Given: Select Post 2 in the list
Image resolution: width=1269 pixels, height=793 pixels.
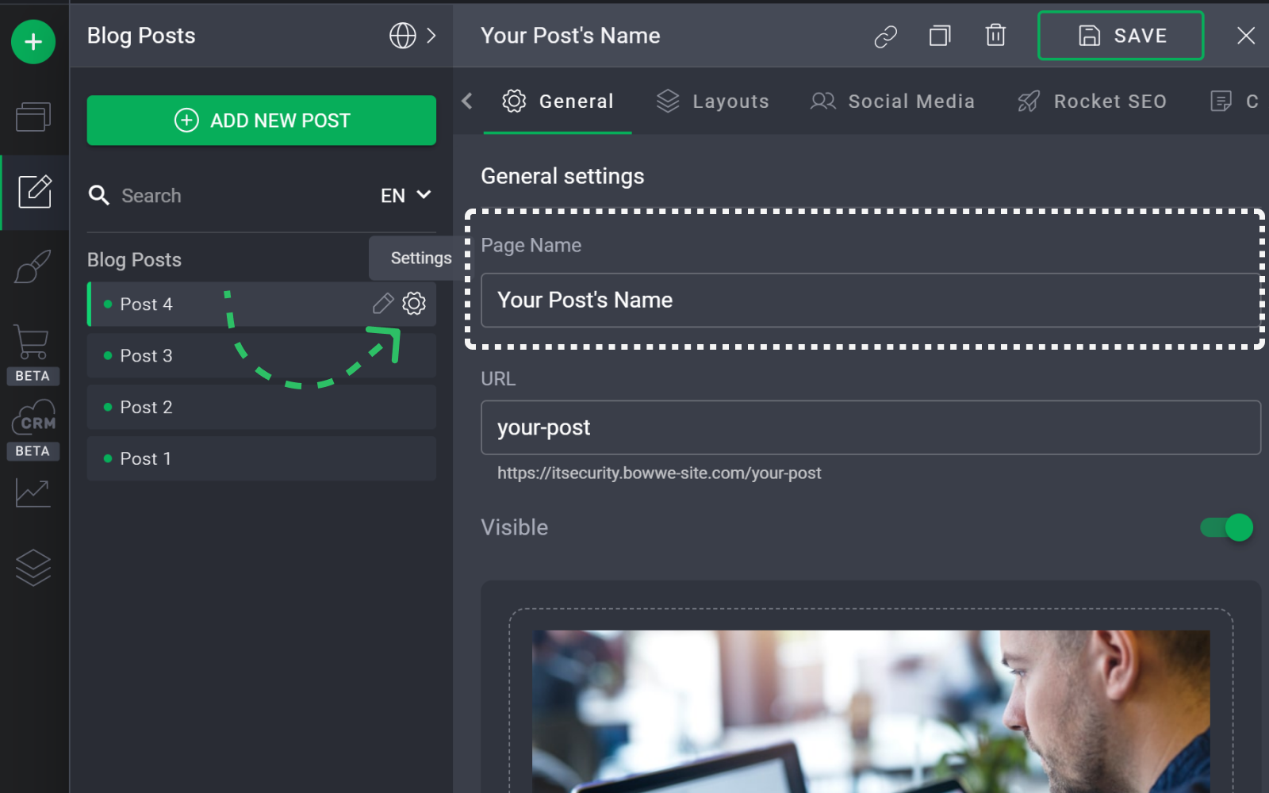Looking at the screenshot, I should pos(262,407).
